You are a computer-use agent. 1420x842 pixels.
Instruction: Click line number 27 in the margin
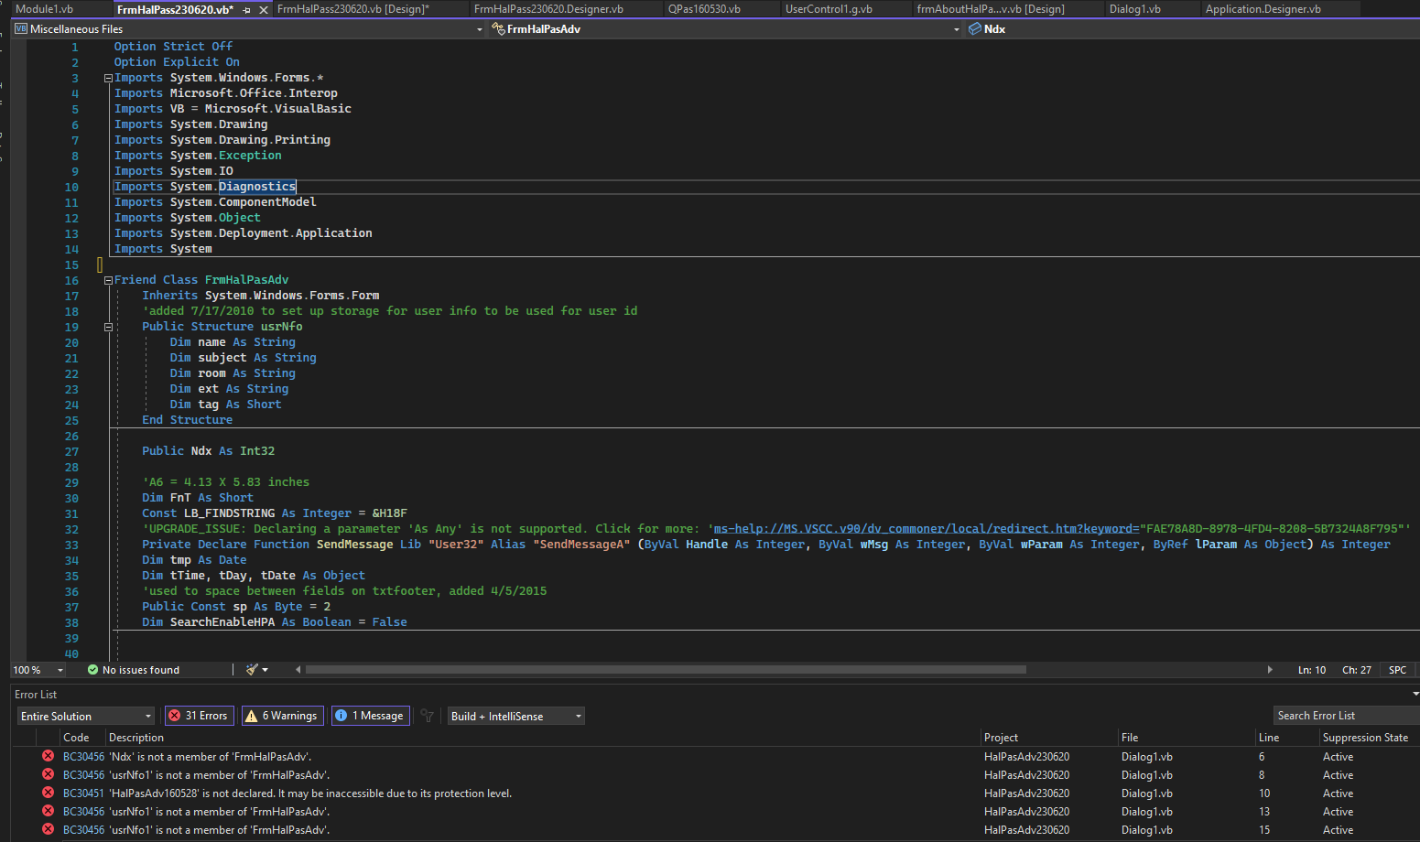71,451
